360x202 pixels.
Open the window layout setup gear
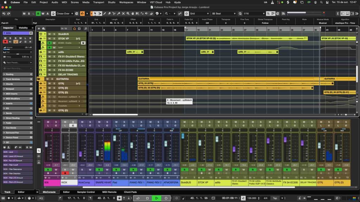pyautogui.click(x=357, y=14)
